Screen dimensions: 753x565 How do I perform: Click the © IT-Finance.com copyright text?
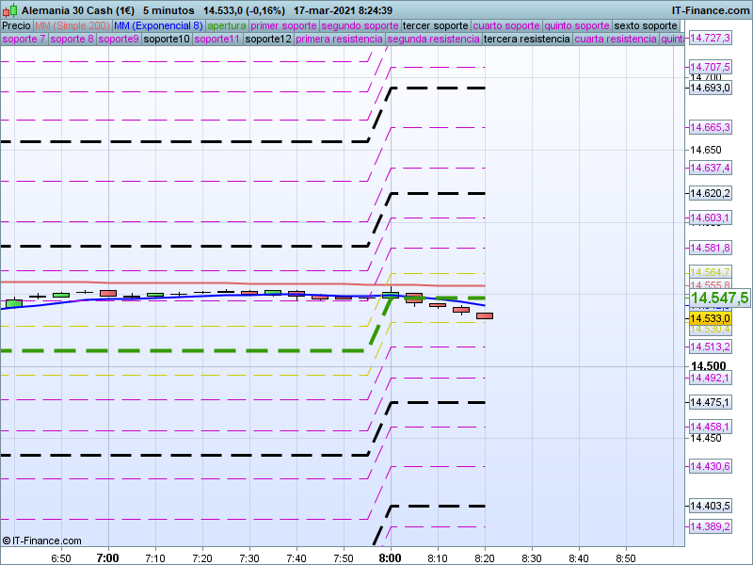(41, 541)
